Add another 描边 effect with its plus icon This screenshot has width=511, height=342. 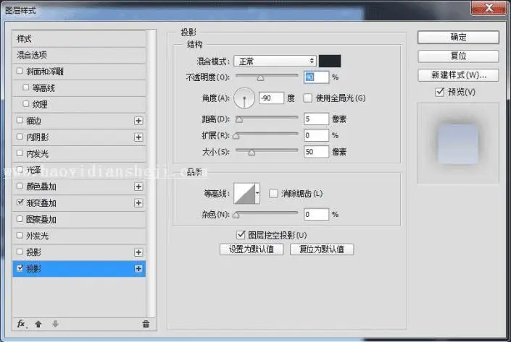tap(138, 121)
